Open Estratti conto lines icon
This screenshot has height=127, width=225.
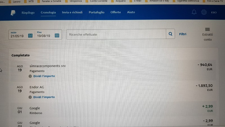(207, 29)
